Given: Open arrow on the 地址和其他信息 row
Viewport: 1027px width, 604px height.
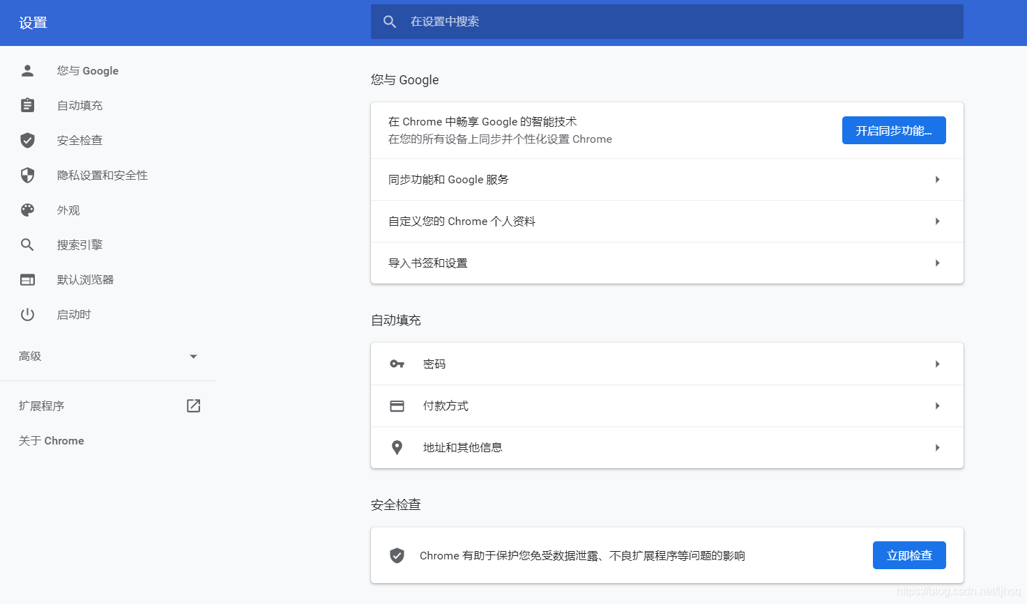Looking at the screenshot, I should (937, 447).
